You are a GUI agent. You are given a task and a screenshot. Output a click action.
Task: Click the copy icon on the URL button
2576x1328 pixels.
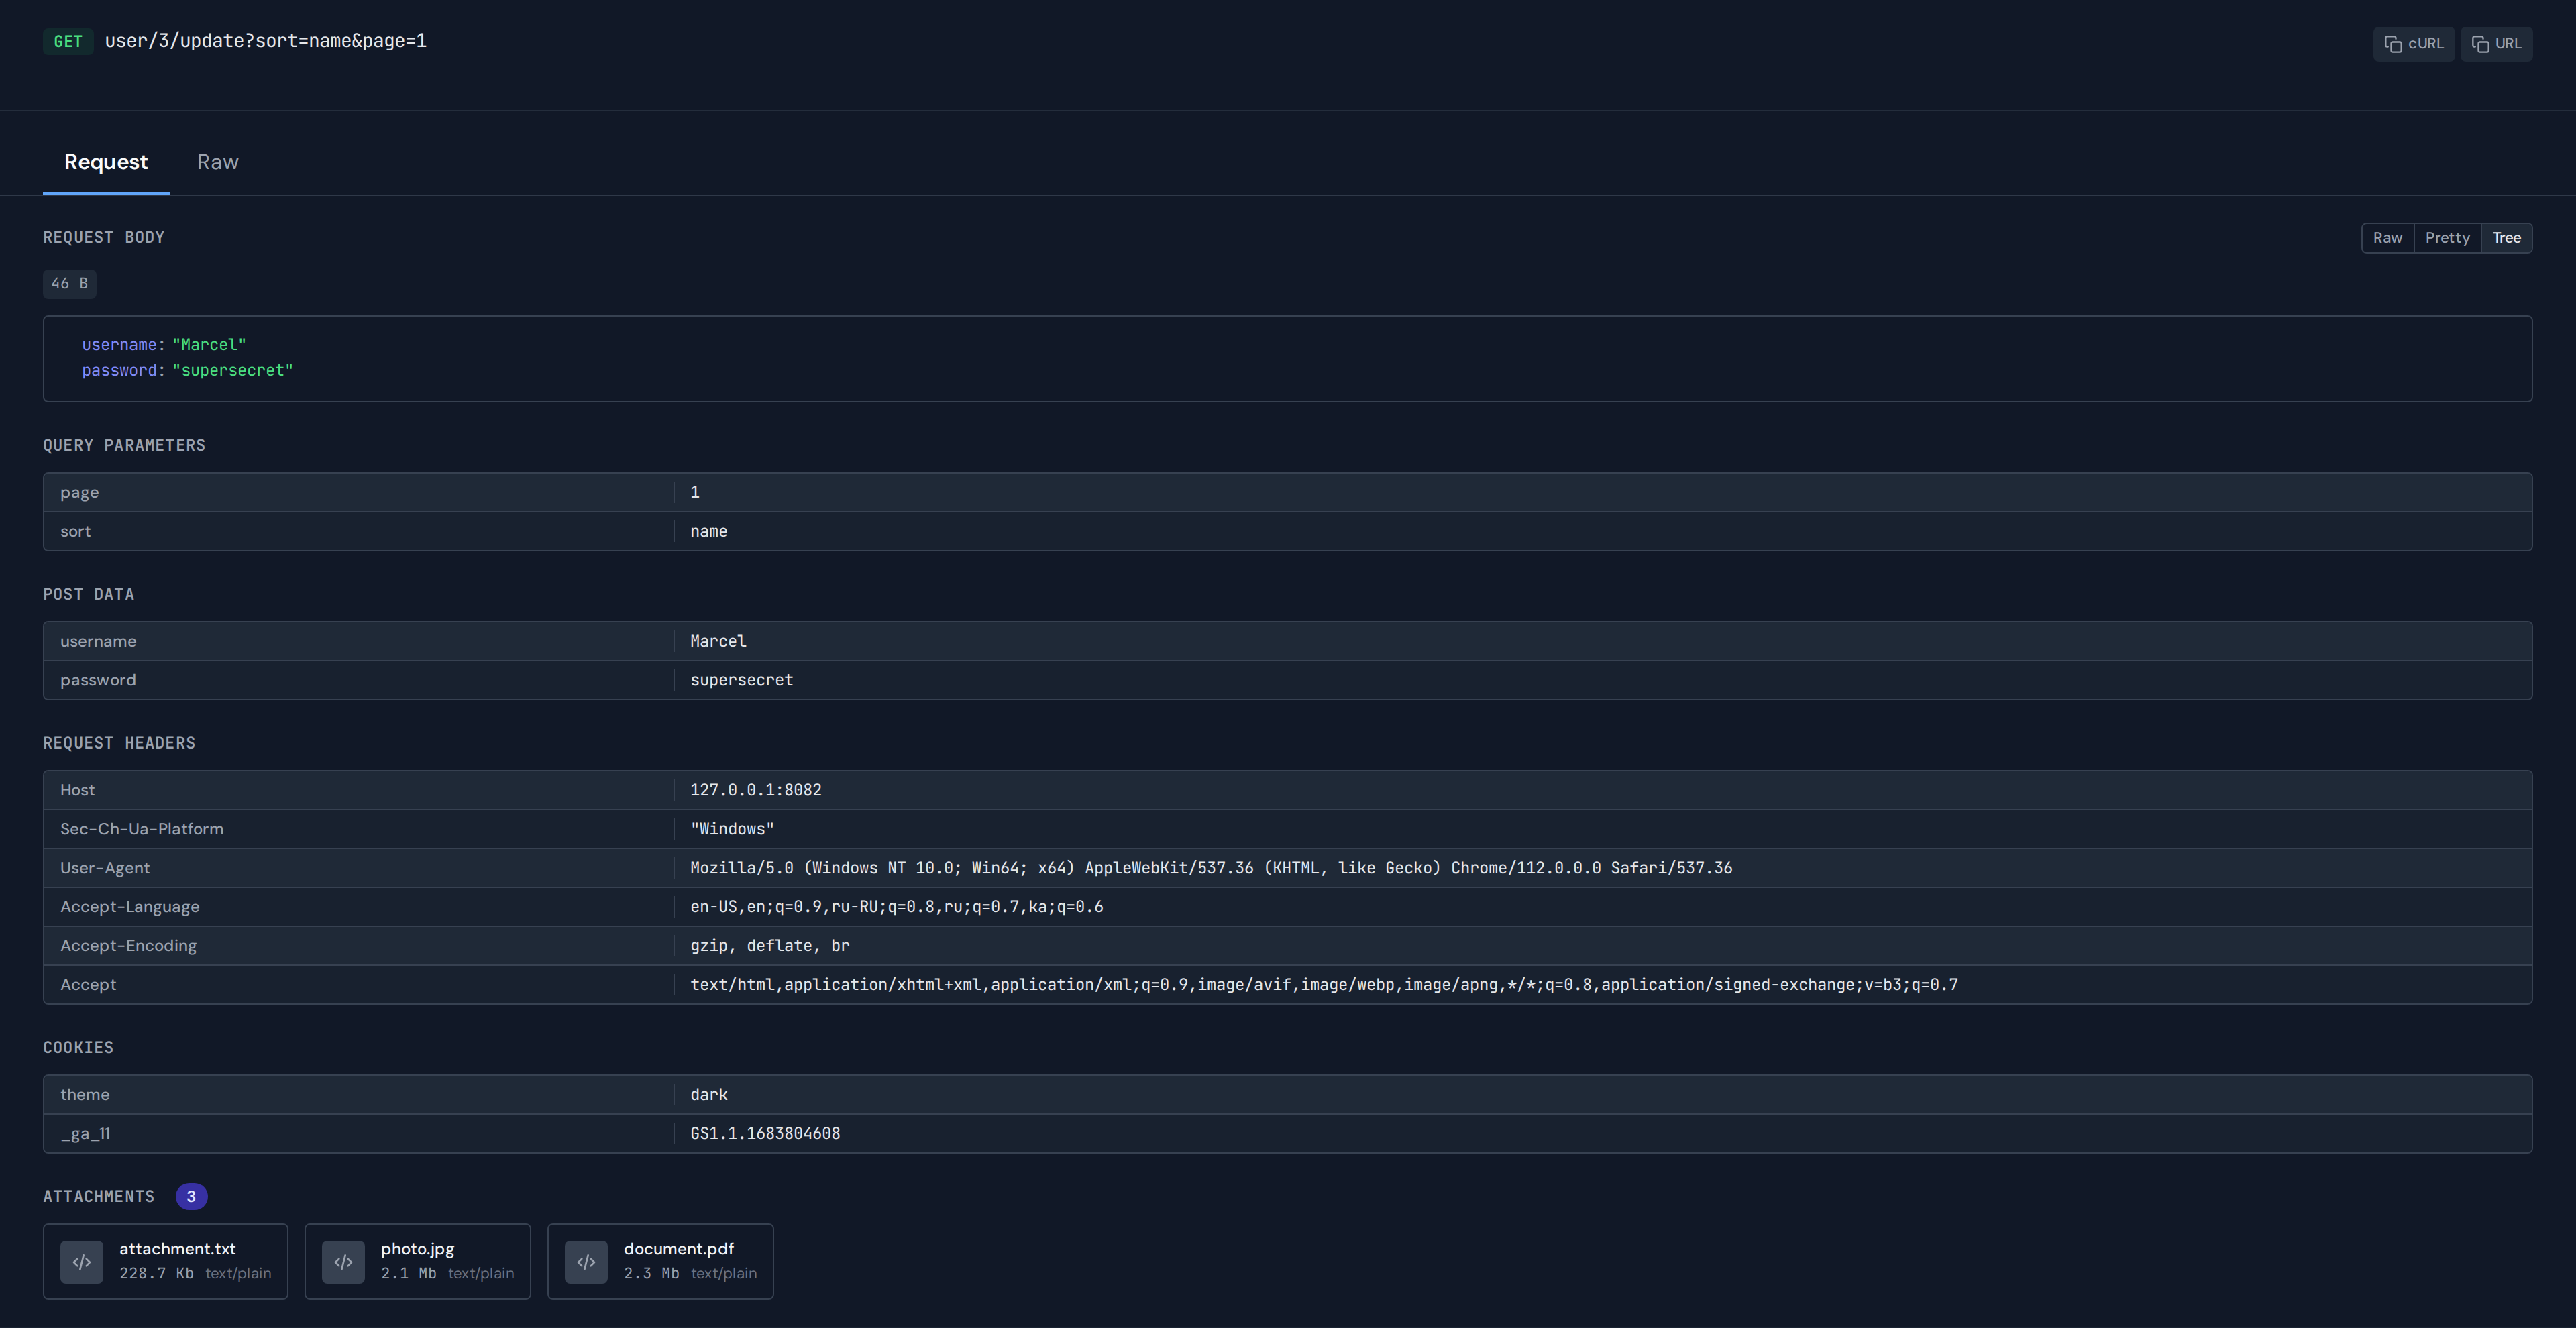pyautogui.click(x=2480, y=44)
